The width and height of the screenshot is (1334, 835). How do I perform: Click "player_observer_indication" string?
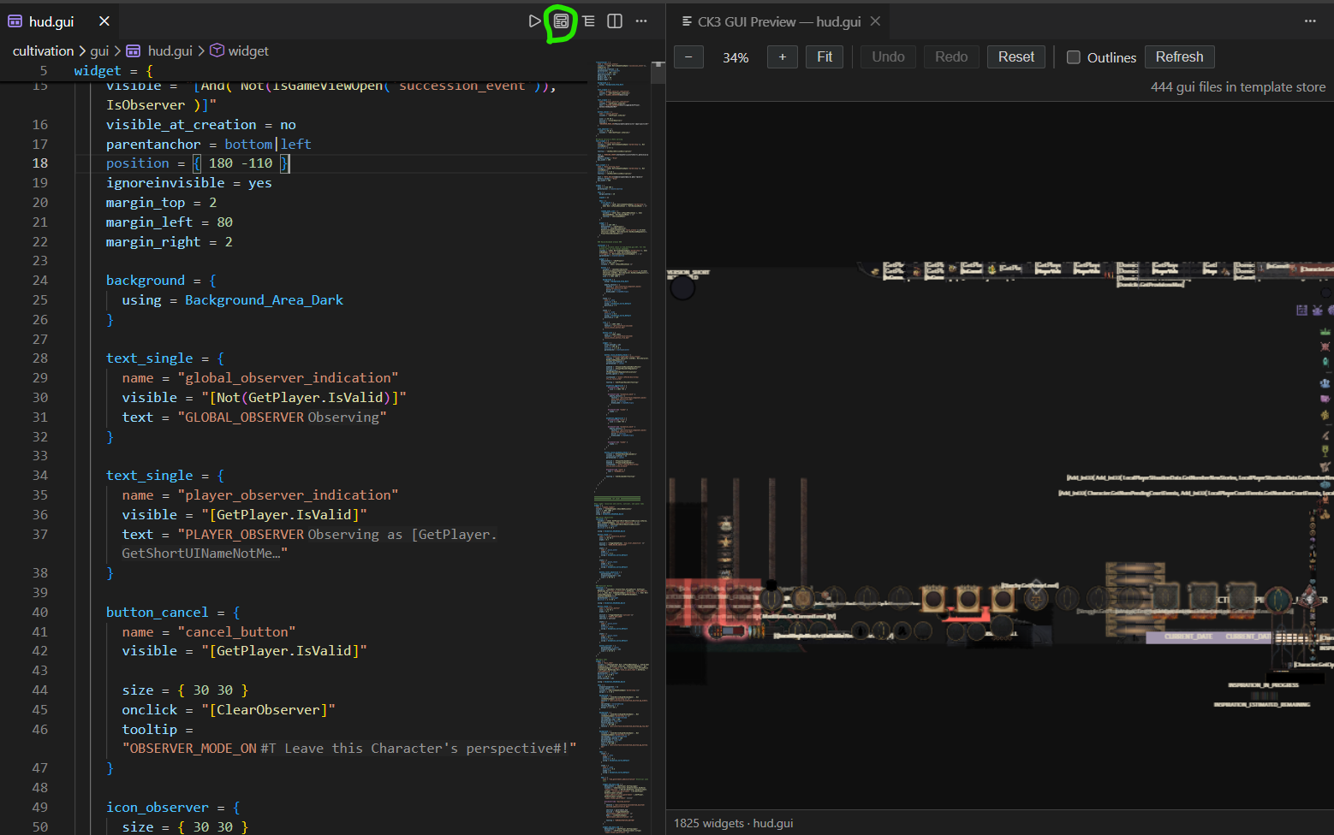coord(288,495)
